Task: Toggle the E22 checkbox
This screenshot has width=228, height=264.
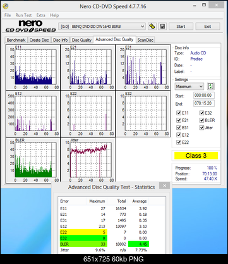Action: point(179,142)
